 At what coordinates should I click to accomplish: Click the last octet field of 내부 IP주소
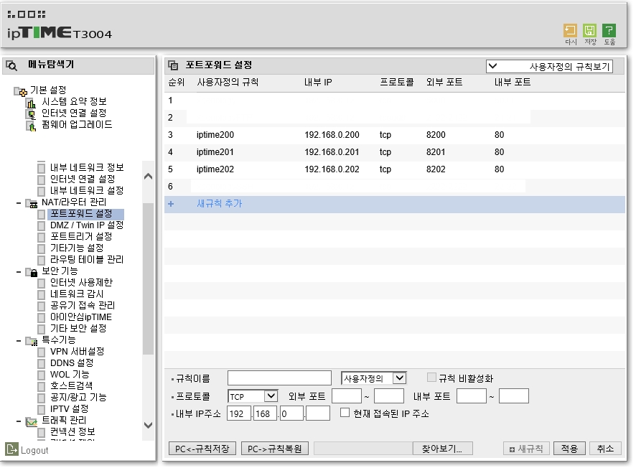click(x=317, y=413)
